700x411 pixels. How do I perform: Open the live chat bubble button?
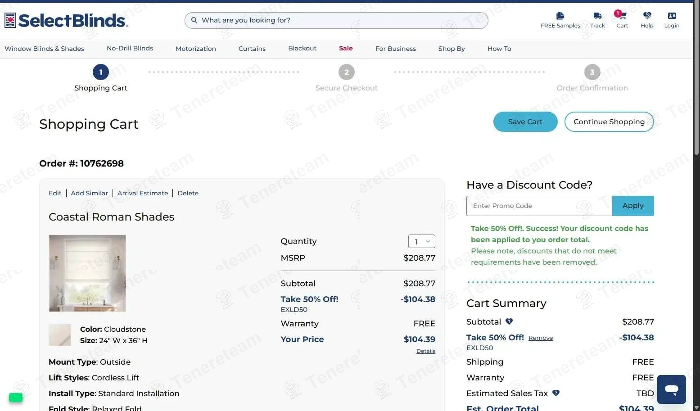pyautogui.click(x=671, y=389)
